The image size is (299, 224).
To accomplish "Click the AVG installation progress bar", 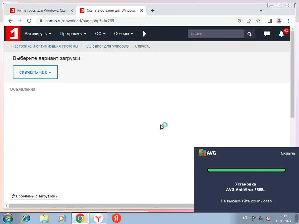I will pos(246,170).
